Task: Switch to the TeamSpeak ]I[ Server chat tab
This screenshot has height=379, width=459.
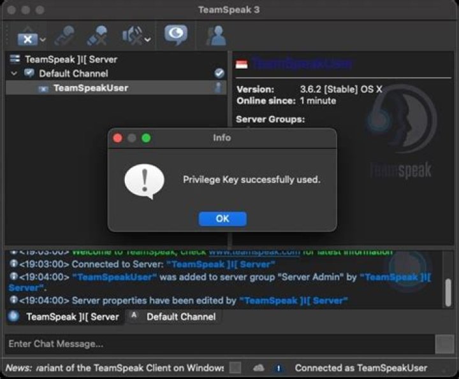Action: pos(64,317)
